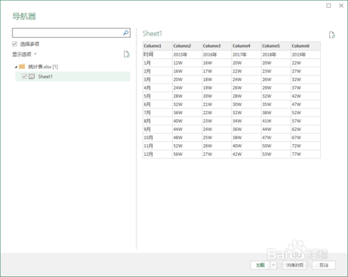Click the Column5 header in preview
The width and height of the screenshot is (348, 277).
(276, 46)
